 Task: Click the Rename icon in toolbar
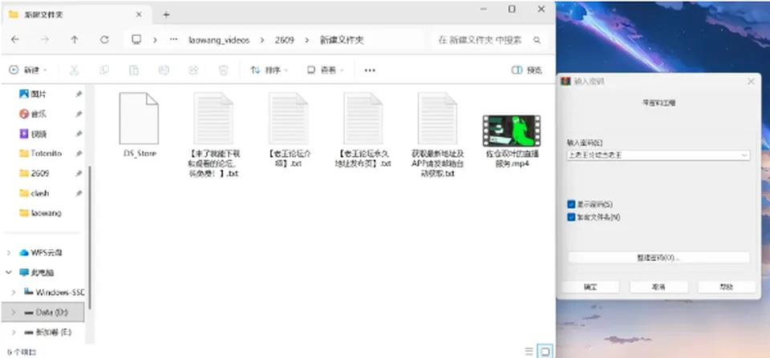tap(164, 70)
